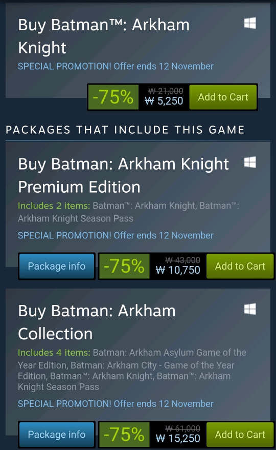Click Windows icon beside Arkham Knight Premium Edition

250,162
